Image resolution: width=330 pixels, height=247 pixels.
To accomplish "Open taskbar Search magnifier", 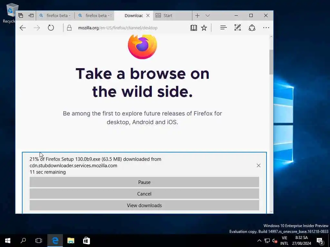I will [23, 241].
